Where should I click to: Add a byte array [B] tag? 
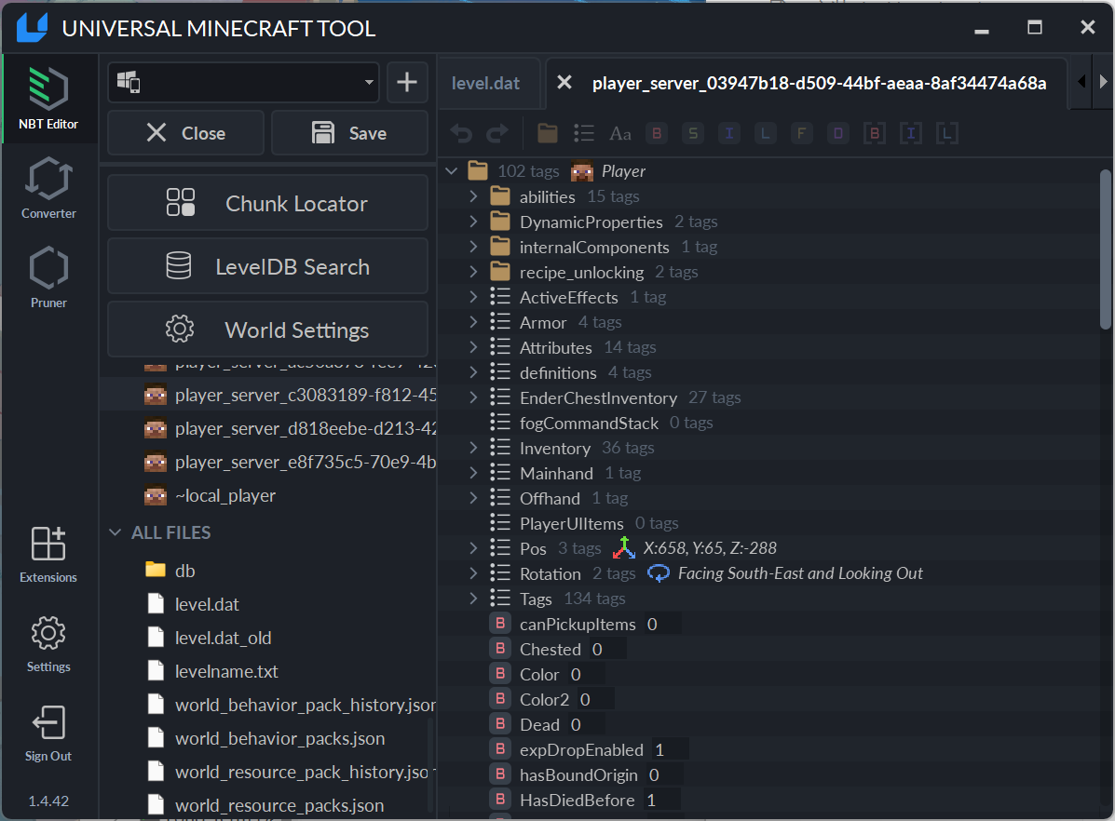[x=874, y=133]
